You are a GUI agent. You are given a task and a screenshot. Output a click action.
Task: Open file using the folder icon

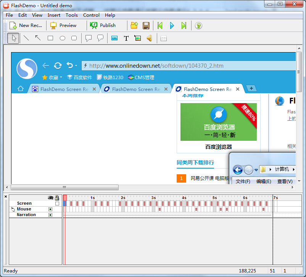pos(134,25)
